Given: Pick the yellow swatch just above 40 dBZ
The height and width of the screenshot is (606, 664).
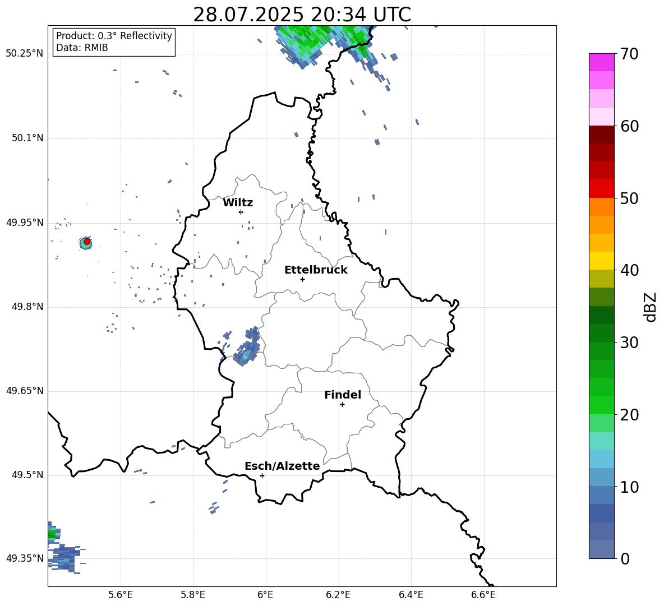Looking at the screenshot, I should [601, 261].
